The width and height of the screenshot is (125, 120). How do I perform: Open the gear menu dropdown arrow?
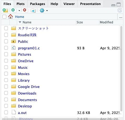(x=47, y=11)
